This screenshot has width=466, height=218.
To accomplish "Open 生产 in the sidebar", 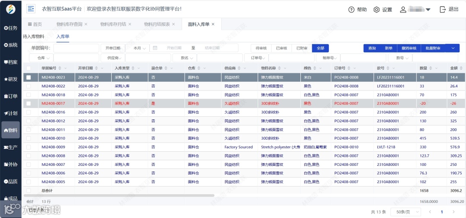I will tap(11, 147).
